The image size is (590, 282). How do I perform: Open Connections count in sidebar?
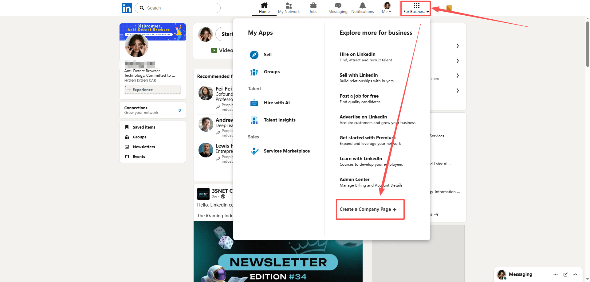[x=180, y=110]
